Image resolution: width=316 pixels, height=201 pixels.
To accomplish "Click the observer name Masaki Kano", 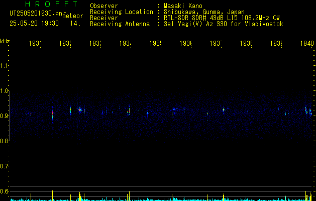I will [x=183, y=6].
